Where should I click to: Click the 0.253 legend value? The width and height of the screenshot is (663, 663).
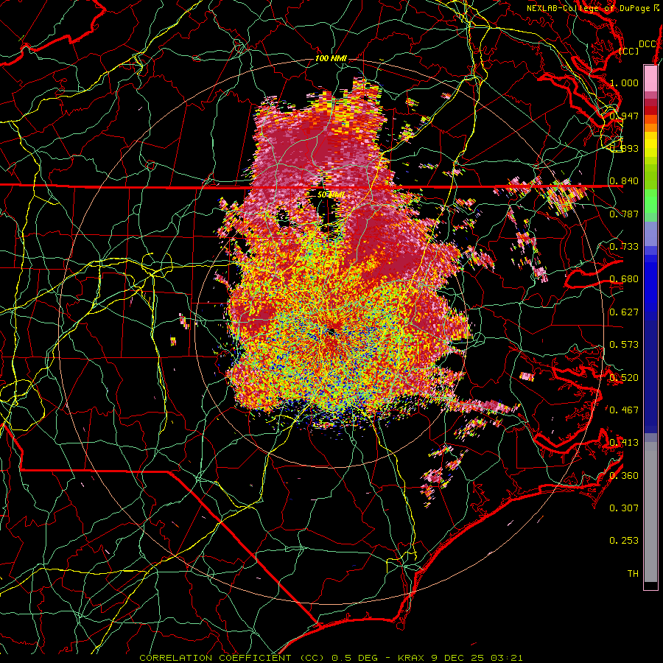tap(624, 541)
